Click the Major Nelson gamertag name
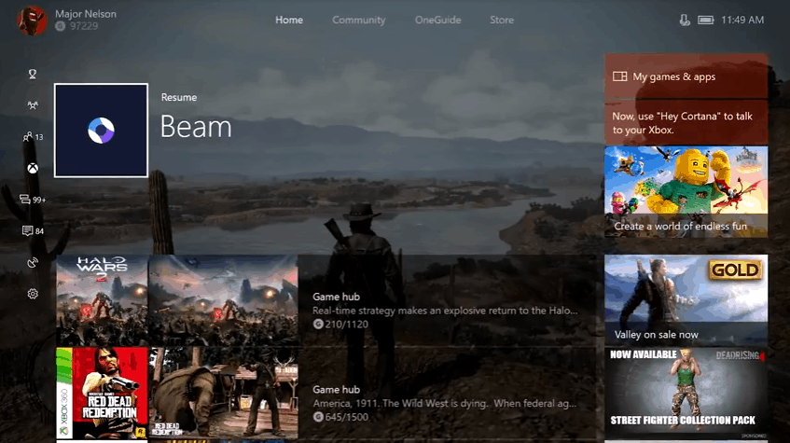790x443 pixels. (86, 14)
